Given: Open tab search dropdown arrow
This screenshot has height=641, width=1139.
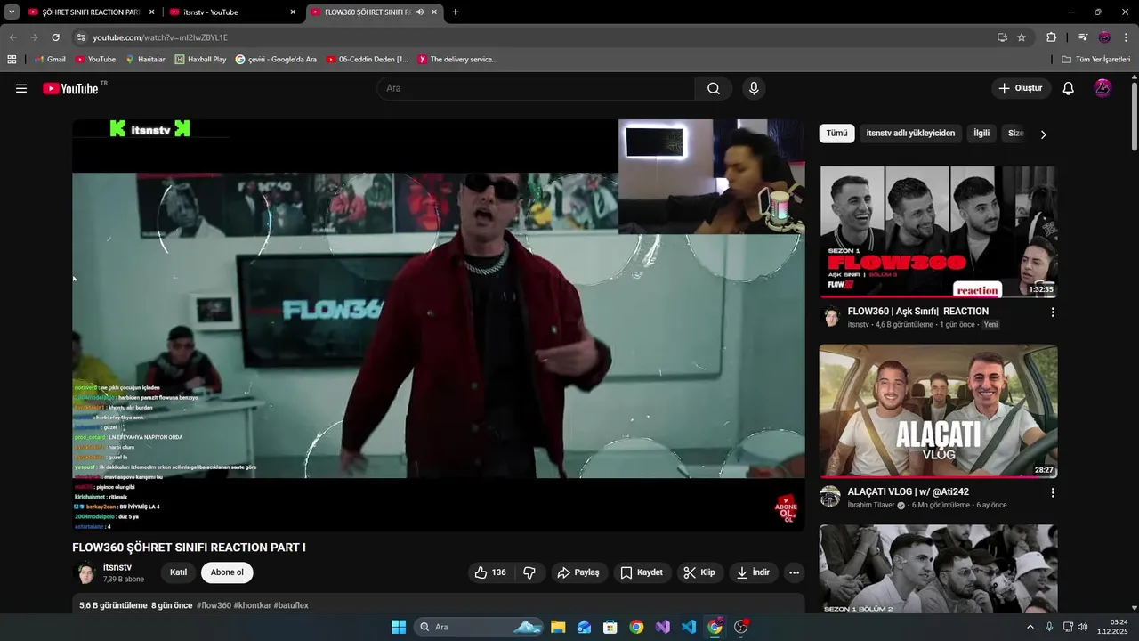Looking at the screenshot, I should tap(12, 12).
